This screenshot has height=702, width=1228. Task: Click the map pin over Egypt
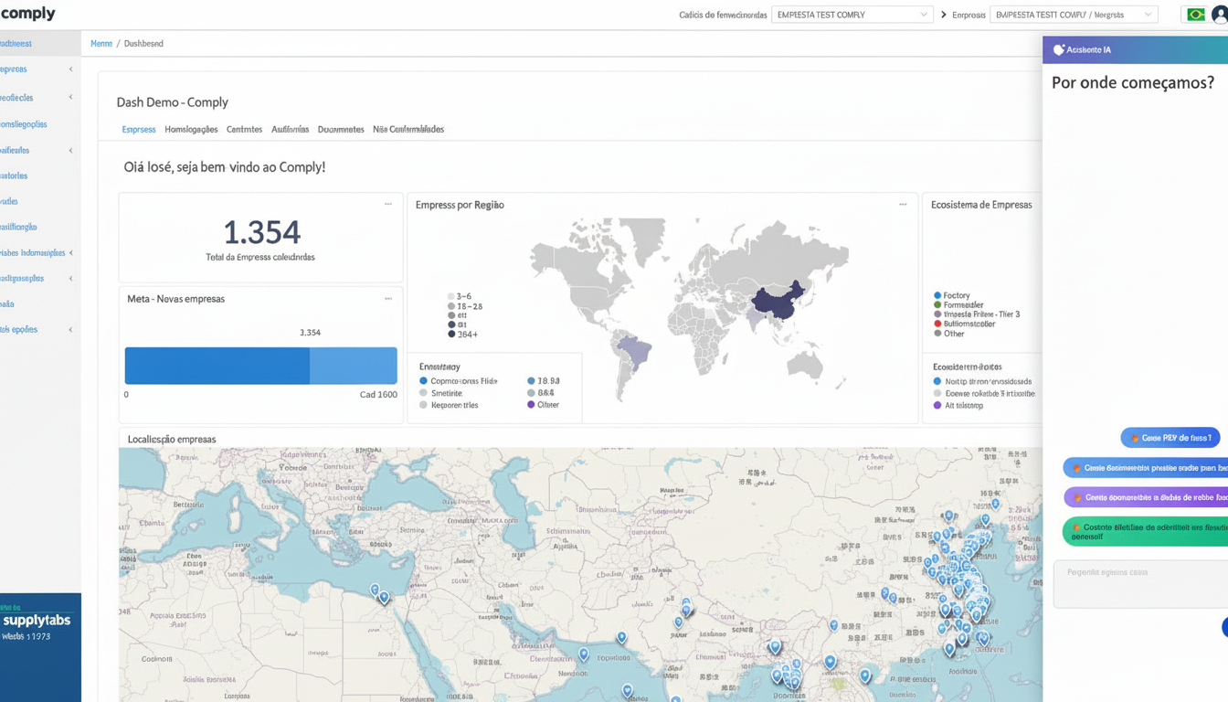tap(384, 597)
